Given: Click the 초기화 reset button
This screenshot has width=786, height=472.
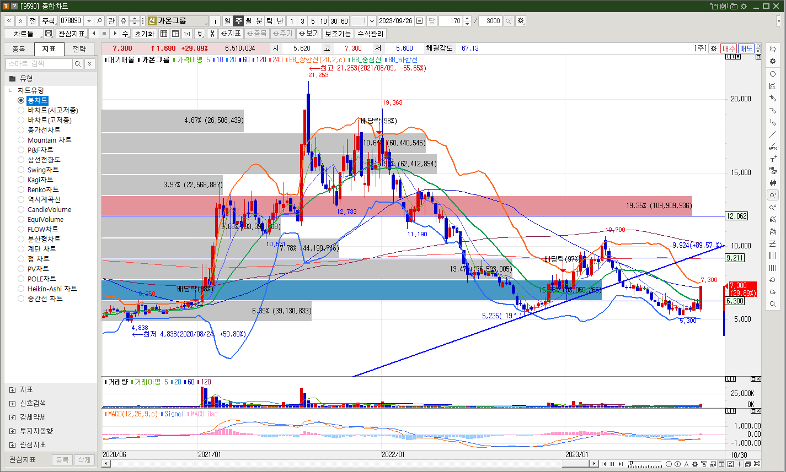Looking at the screenshot, I should tap(145, 34).
